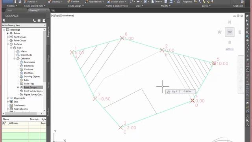Viewport: 252px width, 142px height.
Task: Expand the top-level Point Groups node
Action: coord(7,37)
